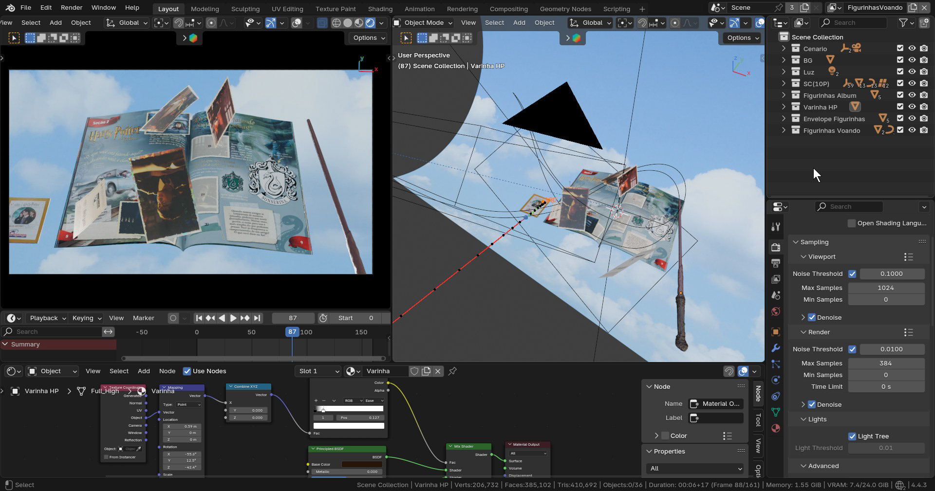Screen dimensions: 935x491
Task: Exclude the BG collection from the view layer
Action: 900,60
